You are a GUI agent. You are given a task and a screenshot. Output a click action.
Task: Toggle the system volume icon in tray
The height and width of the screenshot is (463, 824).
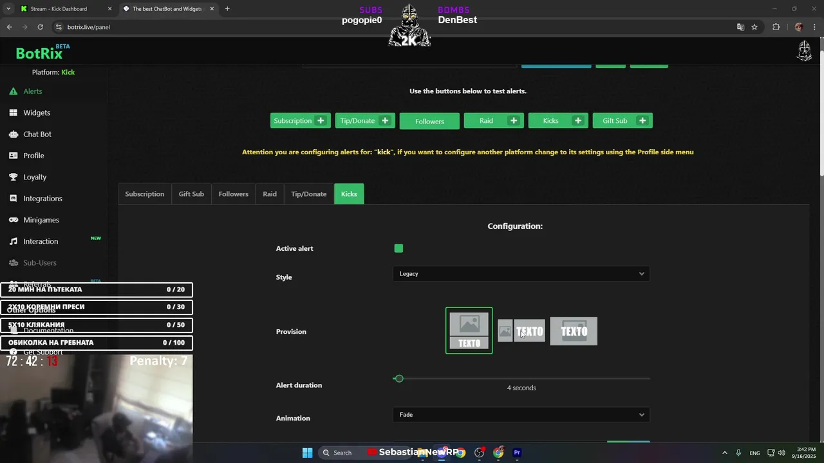pos(781,453)
